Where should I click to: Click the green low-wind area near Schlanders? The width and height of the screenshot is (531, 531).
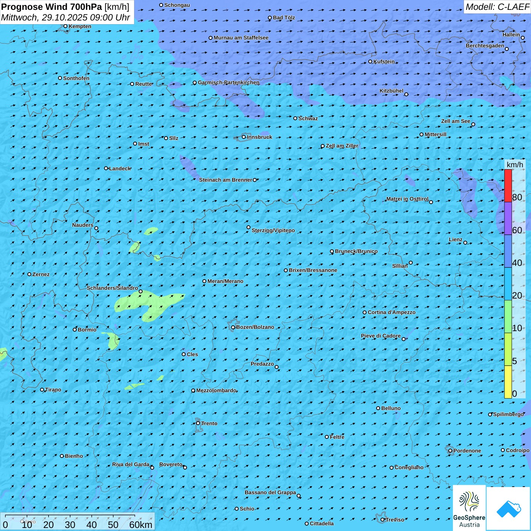150,306
